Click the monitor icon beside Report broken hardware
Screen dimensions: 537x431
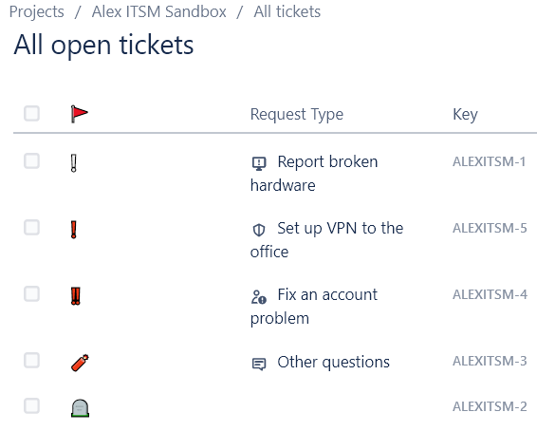(x=259, y=163)
